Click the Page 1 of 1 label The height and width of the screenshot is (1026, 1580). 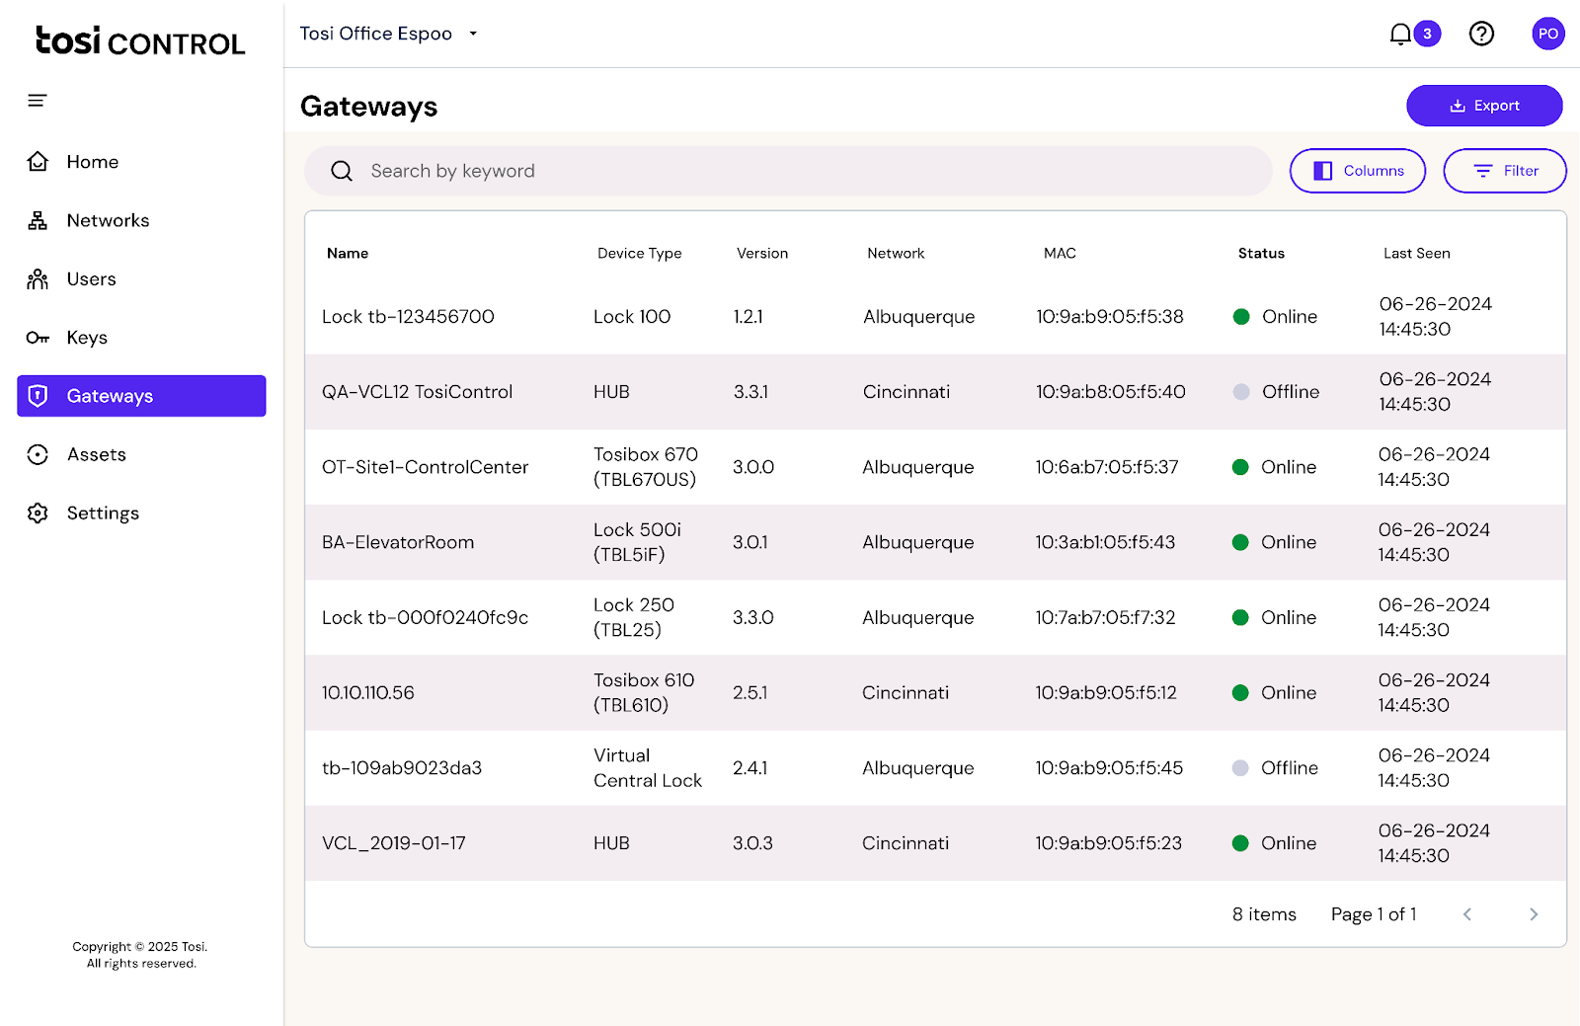[x=1374, y=914]
